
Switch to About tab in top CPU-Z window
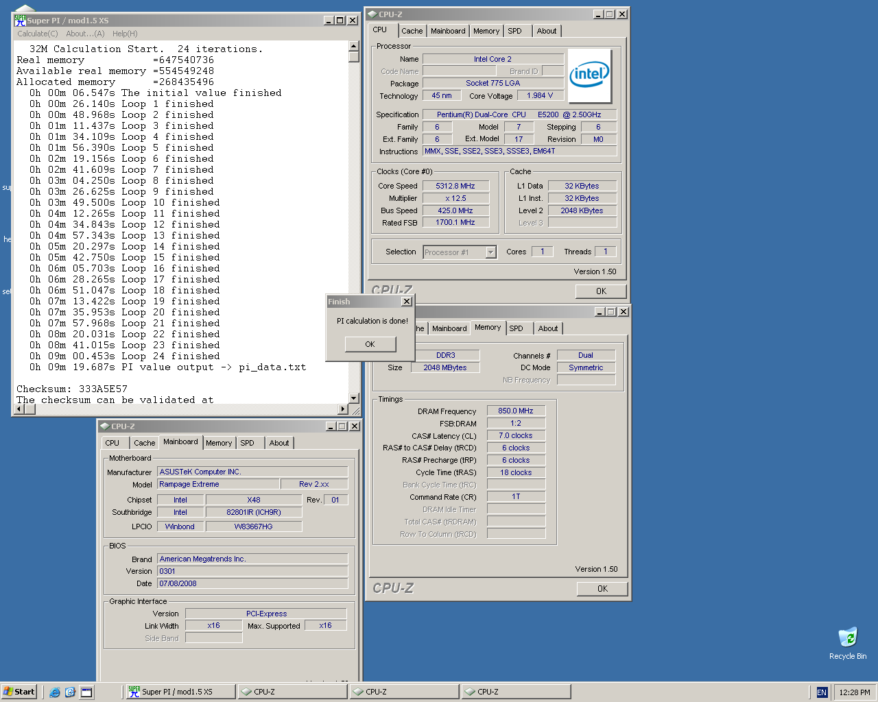(547, 31)
